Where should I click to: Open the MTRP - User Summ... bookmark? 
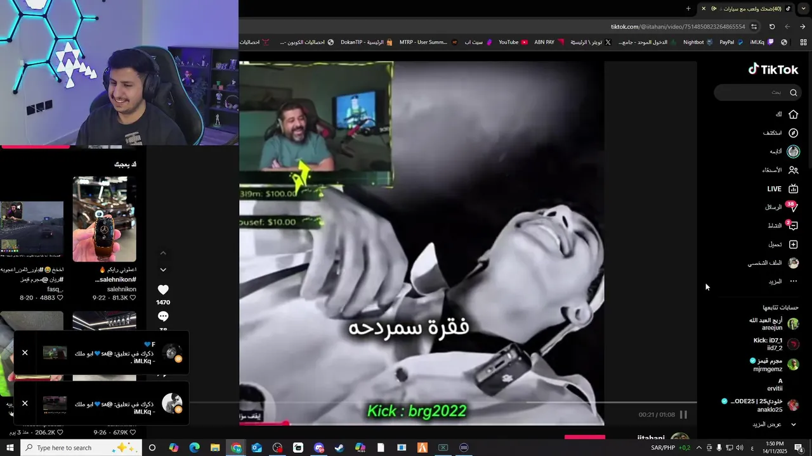[428, 42]
